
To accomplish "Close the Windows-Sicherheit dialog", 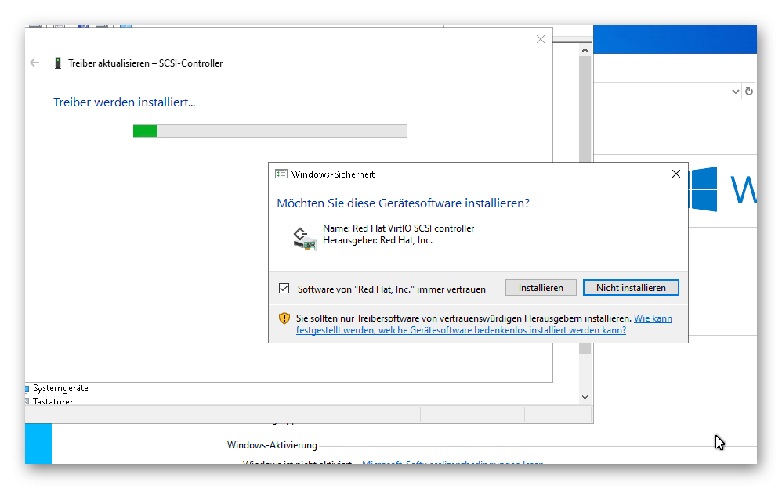I will tap(675, 174).
